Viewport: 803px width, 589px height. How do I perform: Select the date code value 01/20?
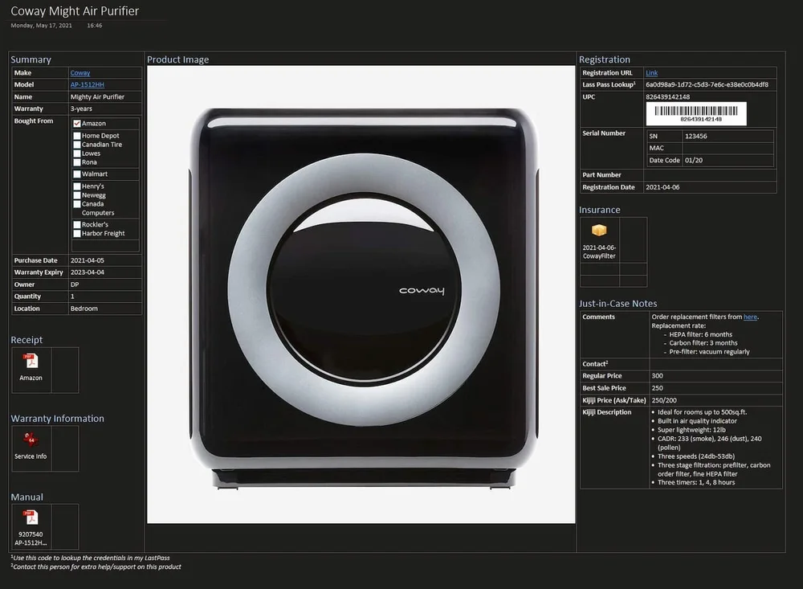click(x=694, y=161)
